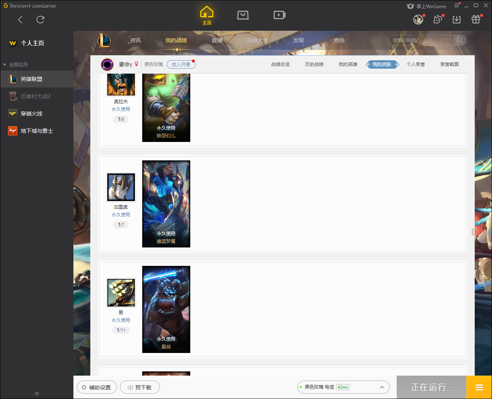Screen dimensions: 492x399
Task: Open the 资讯 tab
Action: click(x=135, y=40)
